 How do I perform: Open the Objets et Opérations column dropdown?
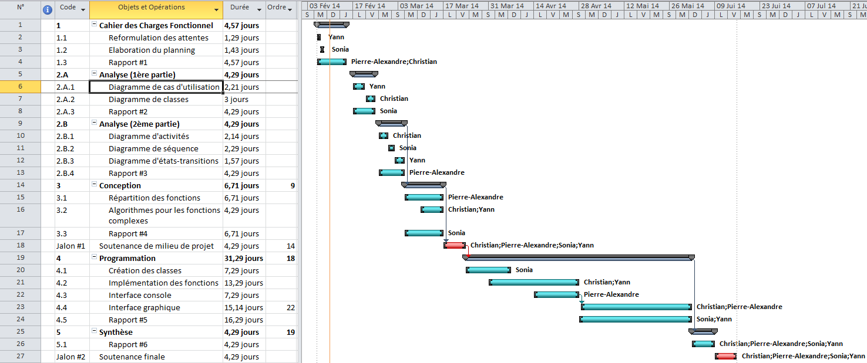(216, 10)
